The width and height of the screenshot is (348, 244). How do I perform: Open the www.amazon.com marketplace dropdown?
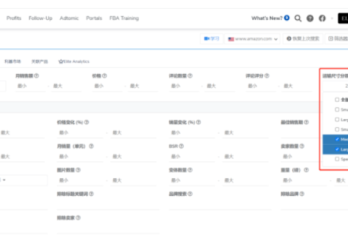click(x=252, y=39)
